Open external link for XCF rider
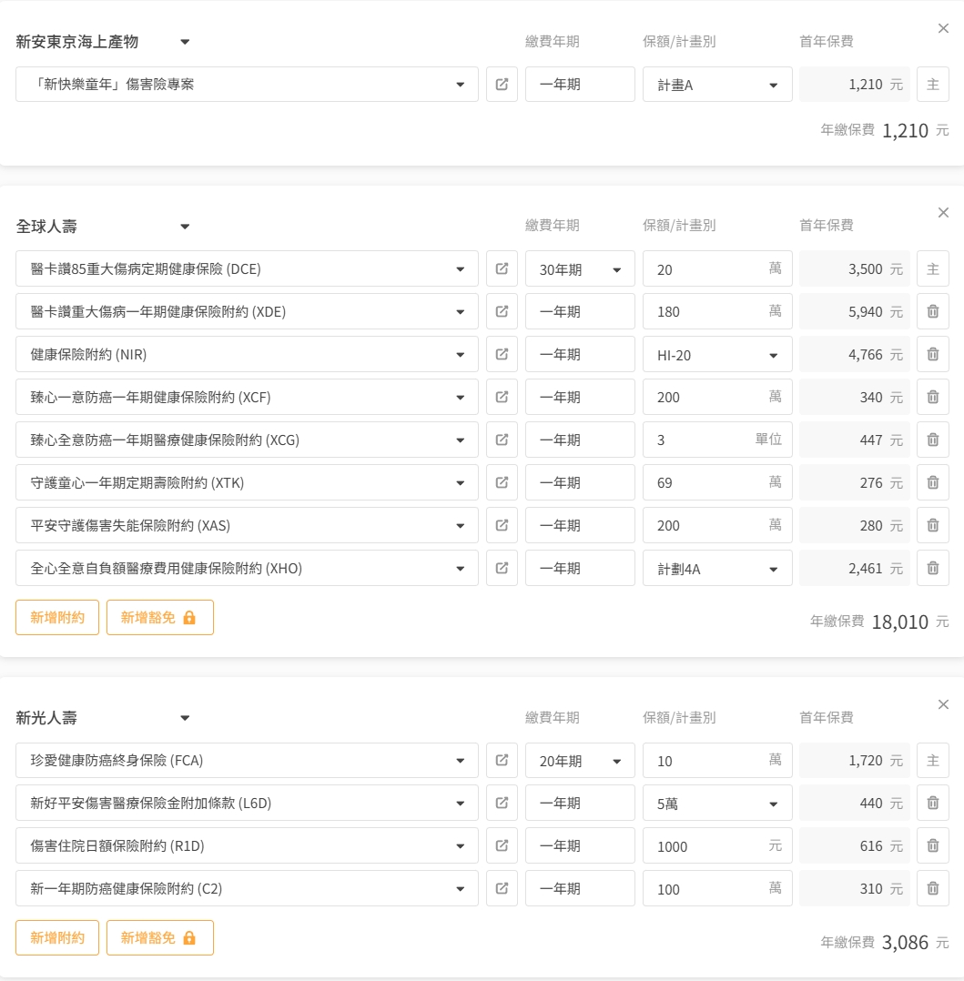Image resolution: width=964 pixels, height=981 pixels. pyautogui.click(x=502, y=398)
